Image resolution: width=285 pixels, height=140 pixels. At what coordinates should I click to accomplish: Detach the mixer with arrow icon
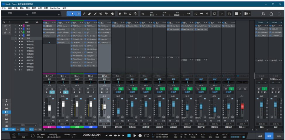[x=9, y=22]
